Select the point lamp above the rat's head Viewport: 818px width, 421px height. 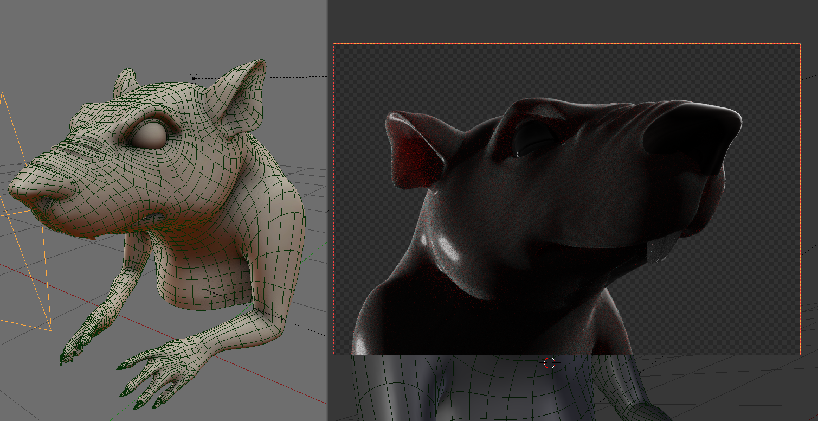coord(193,79)
